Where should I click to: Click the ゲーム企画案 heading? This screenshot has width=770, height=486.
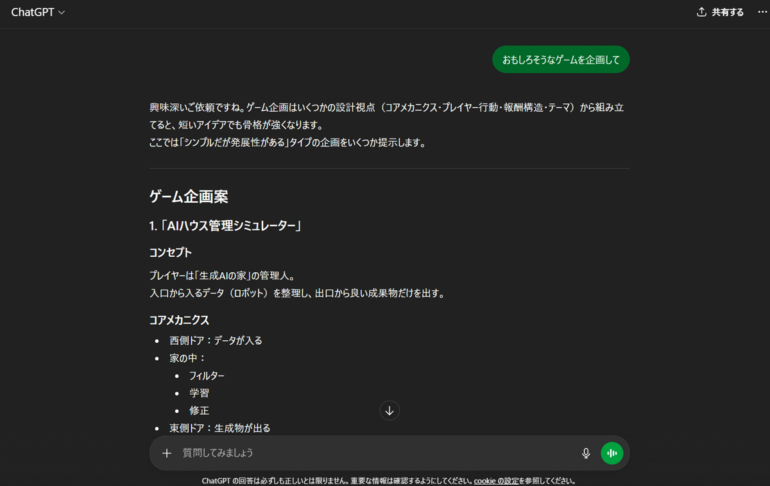(x=189, y=197)
